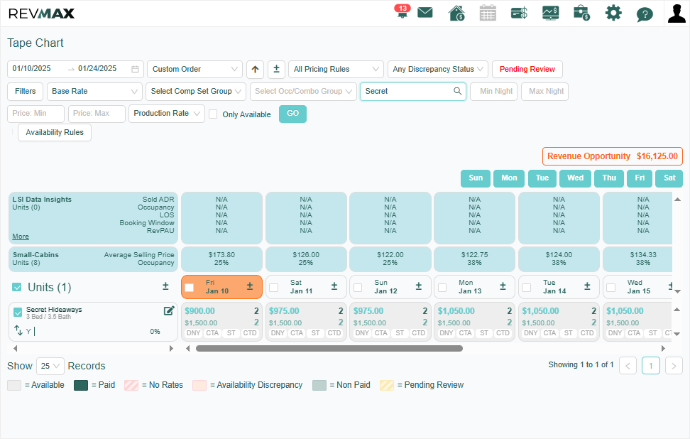The width and height of the screenshot is (690, 439).
Task: Click plus-minus on Sun Jan 12 header
Action: point(419,286)
